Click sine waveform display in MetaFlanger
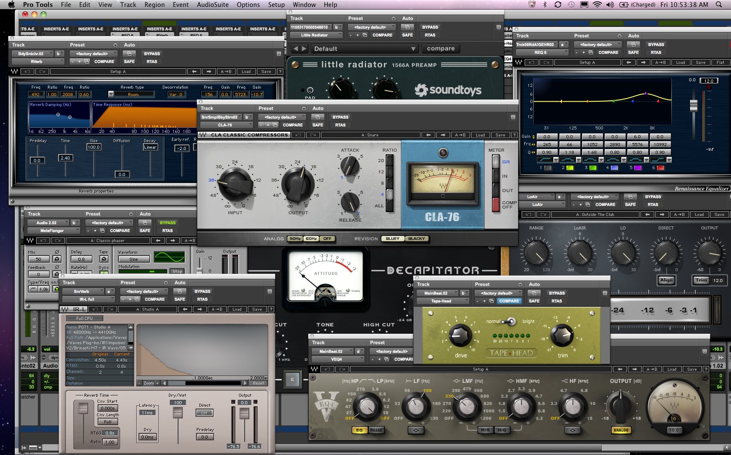 coord(169,256)
